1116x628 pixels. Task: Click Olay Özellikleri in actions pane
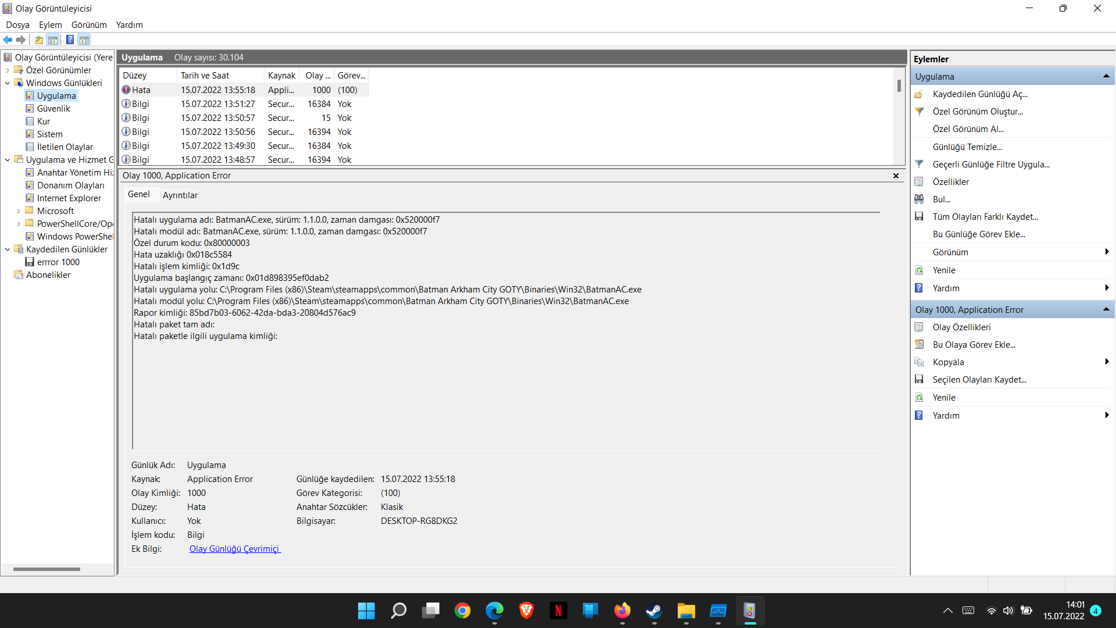point(961,327)
